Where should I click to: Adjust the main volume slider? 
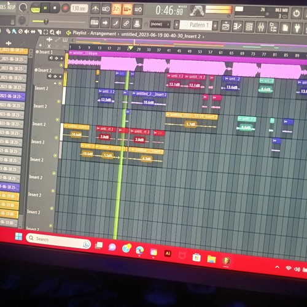click(59, 21)
